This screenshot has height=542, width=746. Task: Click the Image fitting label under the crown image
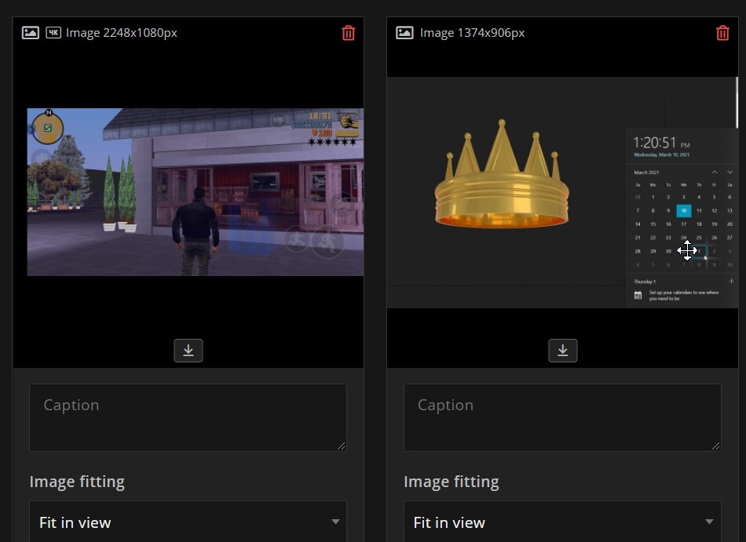452,482
